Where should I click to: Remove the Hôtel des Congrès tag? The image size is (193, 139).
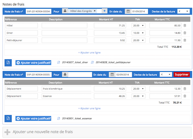point(95,11)
